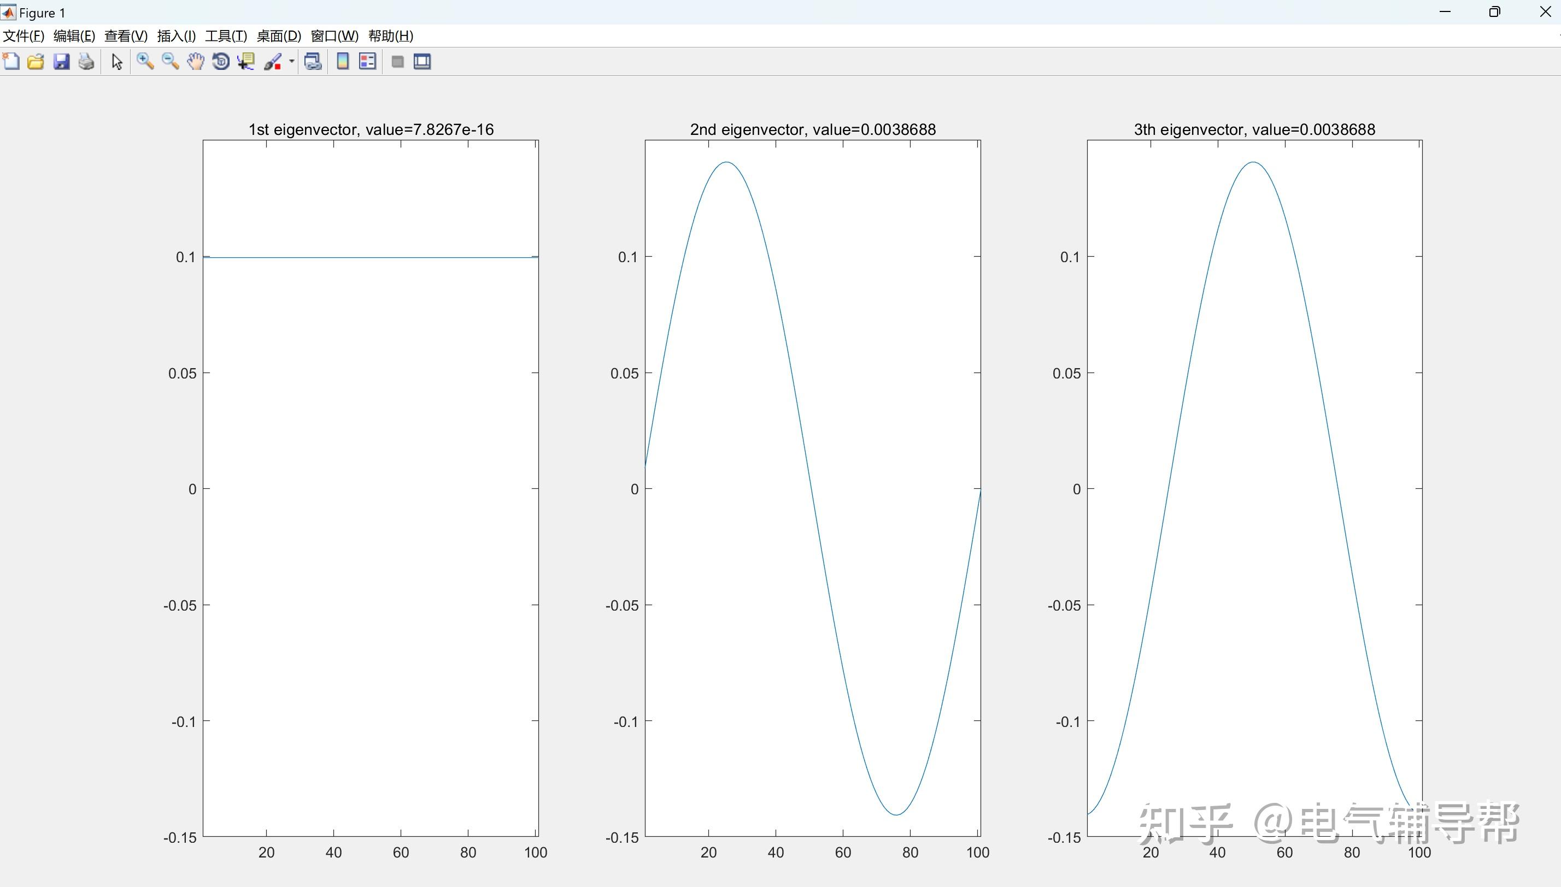
Task: Click the 2nd eigenvector plot title
Action: pyautogui.click(x=813, y=129)
